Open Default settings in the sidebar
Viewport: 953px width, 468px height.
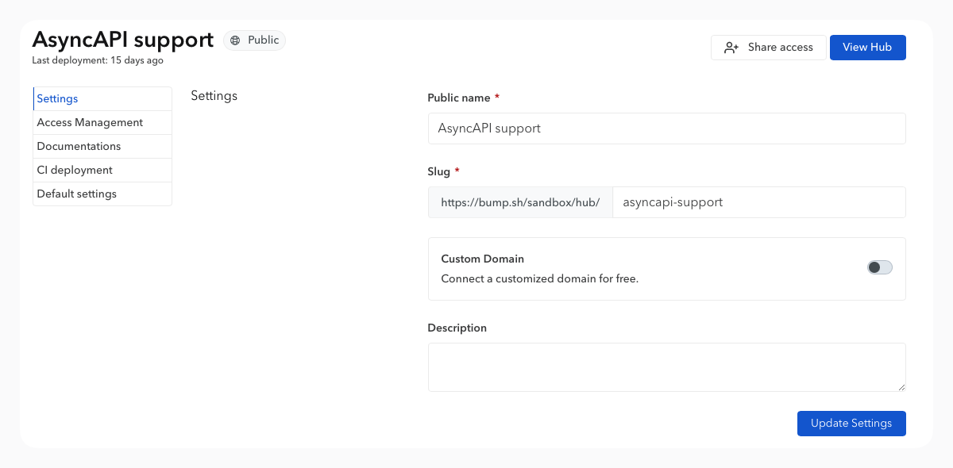[x=76, y=194]
